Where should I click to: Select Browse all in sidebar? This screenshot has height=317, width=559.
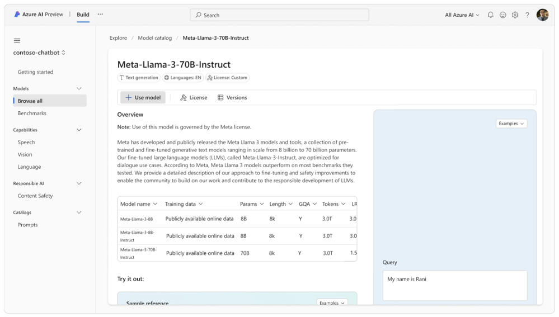[x=50, y=101]
